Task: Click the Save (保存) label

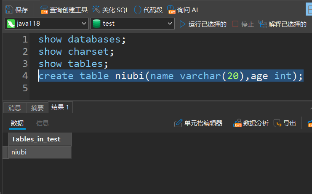Action: 21,10
